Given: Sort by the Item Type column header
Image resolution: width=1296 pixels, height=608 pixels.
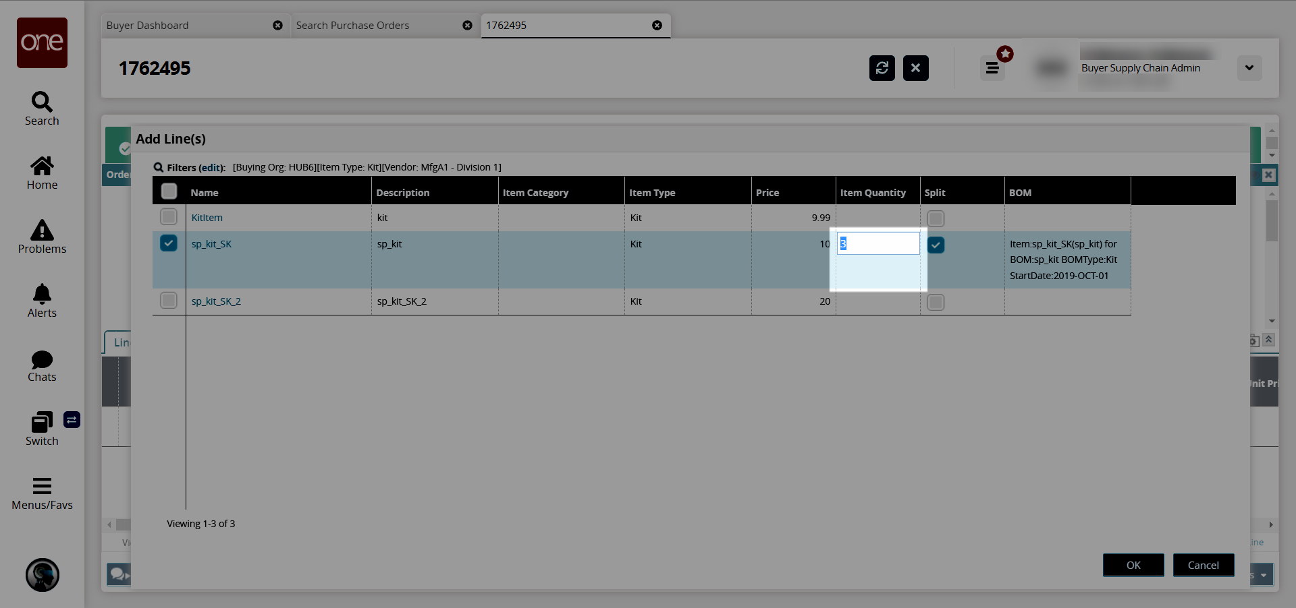Looking at the screenshot, I should tap(688, 192).
